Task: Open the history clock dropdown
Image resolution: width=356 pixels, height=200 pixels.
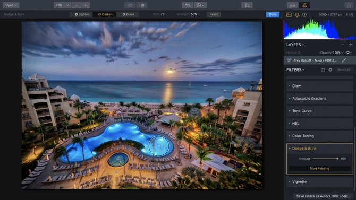Action: point(200,5)
